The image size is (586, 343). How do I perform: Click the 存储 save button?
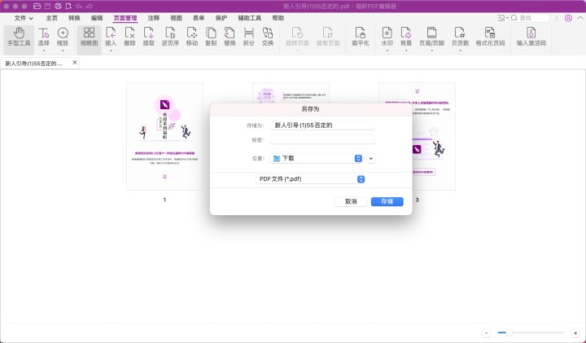click(x=387, y=201)
